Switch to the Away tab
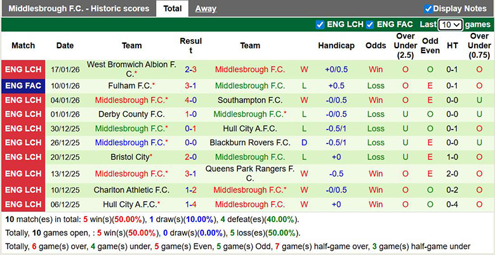The height and width of the screenshot is (255, 495). click(x=206, y=9)
